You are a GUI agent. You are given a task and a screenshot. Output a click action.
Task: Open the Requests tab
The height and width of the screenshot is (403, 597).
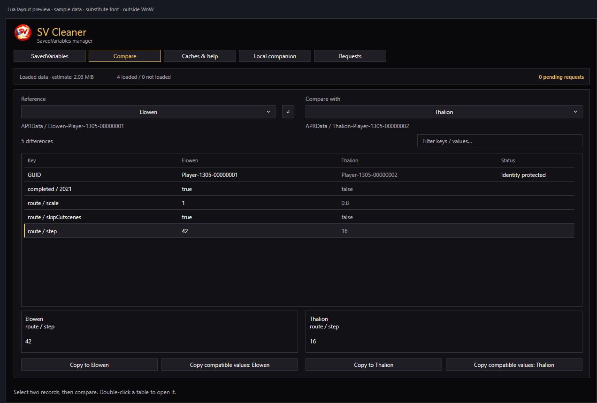(x=350, y=56)
